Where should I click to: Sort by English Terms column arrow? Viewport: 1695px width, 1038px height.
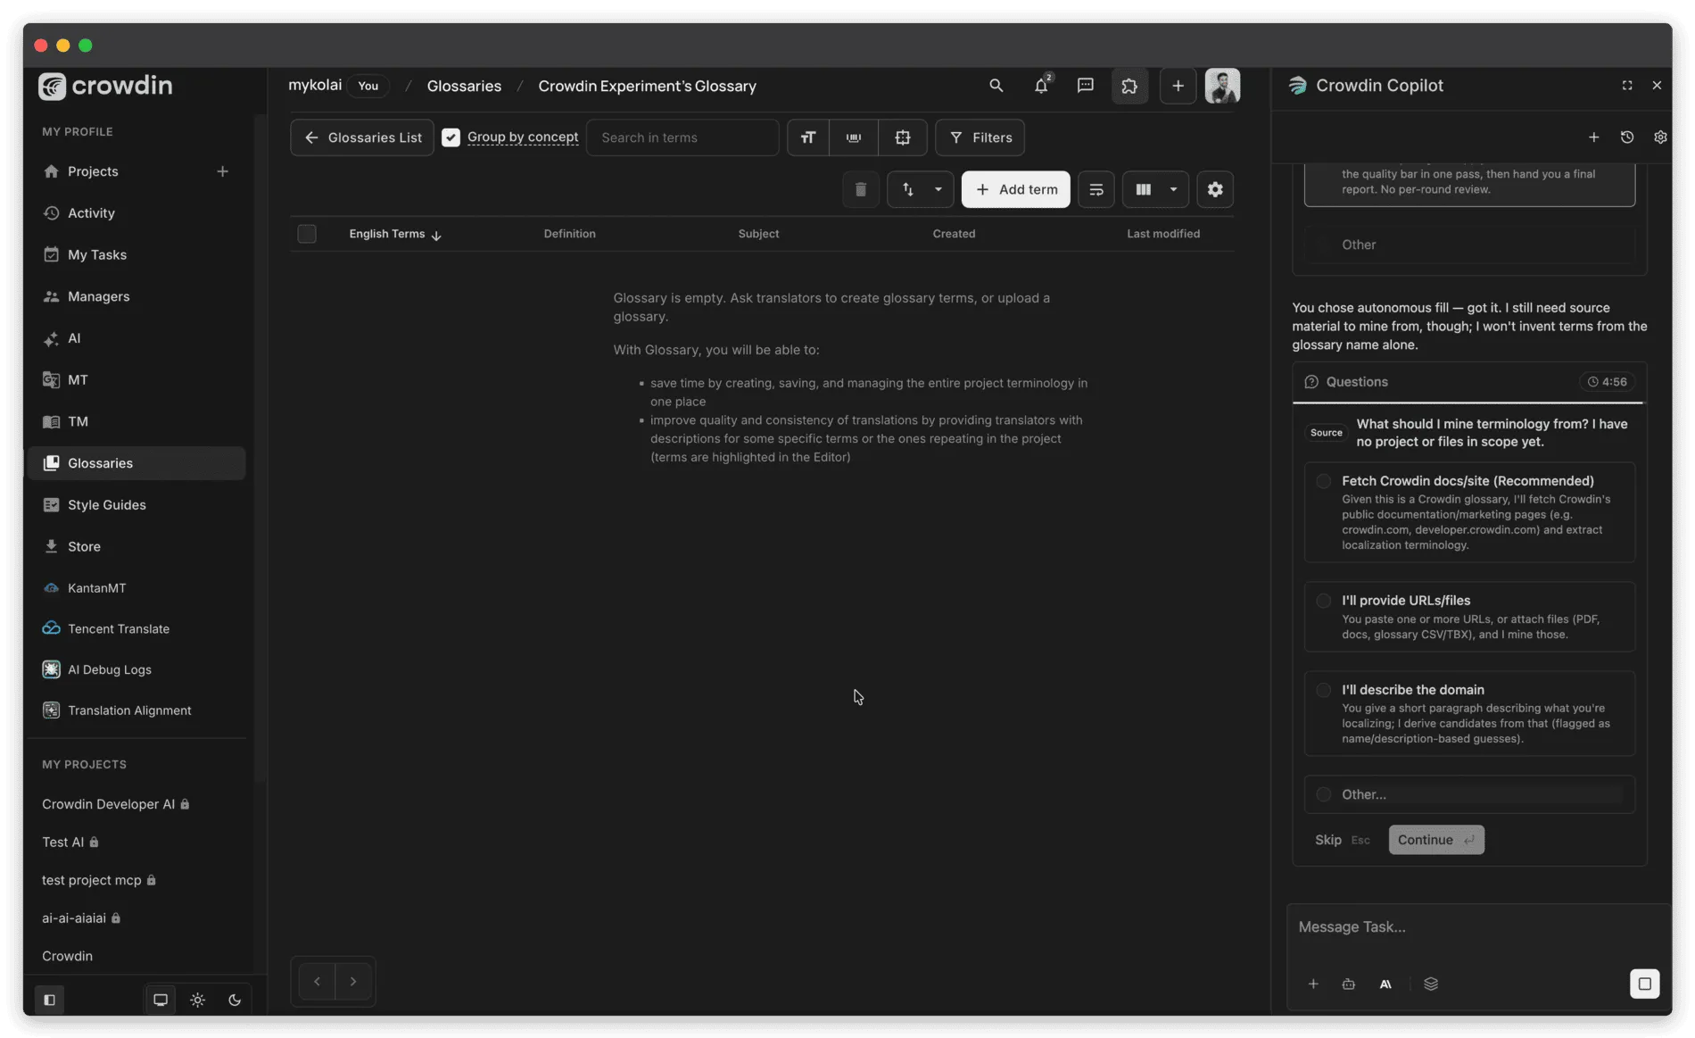[x=436, y=235]
